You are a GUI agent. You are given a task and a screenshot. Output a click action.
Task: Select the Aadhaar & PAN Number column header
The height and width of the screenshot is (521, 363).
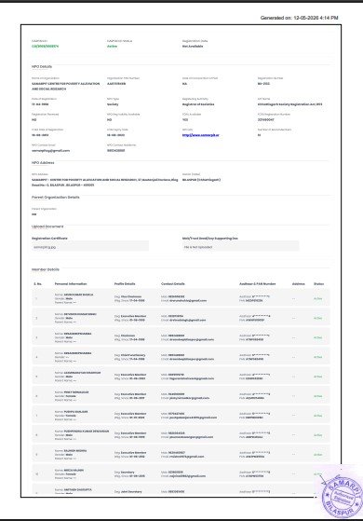[x=257, y=284]
